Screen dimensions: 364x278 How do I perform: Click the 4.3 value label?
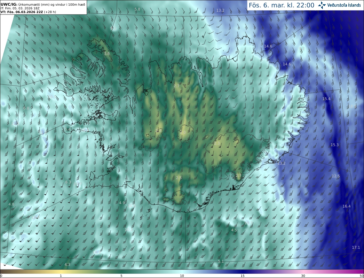point(67,264)
